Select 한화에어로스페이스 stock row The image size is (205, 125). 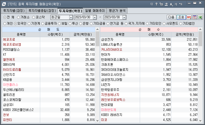click(x=149, y=59)
